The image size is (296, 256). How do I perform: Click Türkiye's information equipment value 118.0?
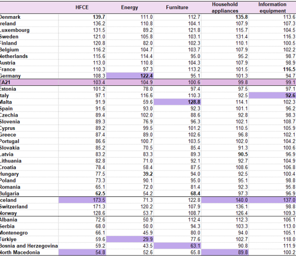click(x=289, y=239)
